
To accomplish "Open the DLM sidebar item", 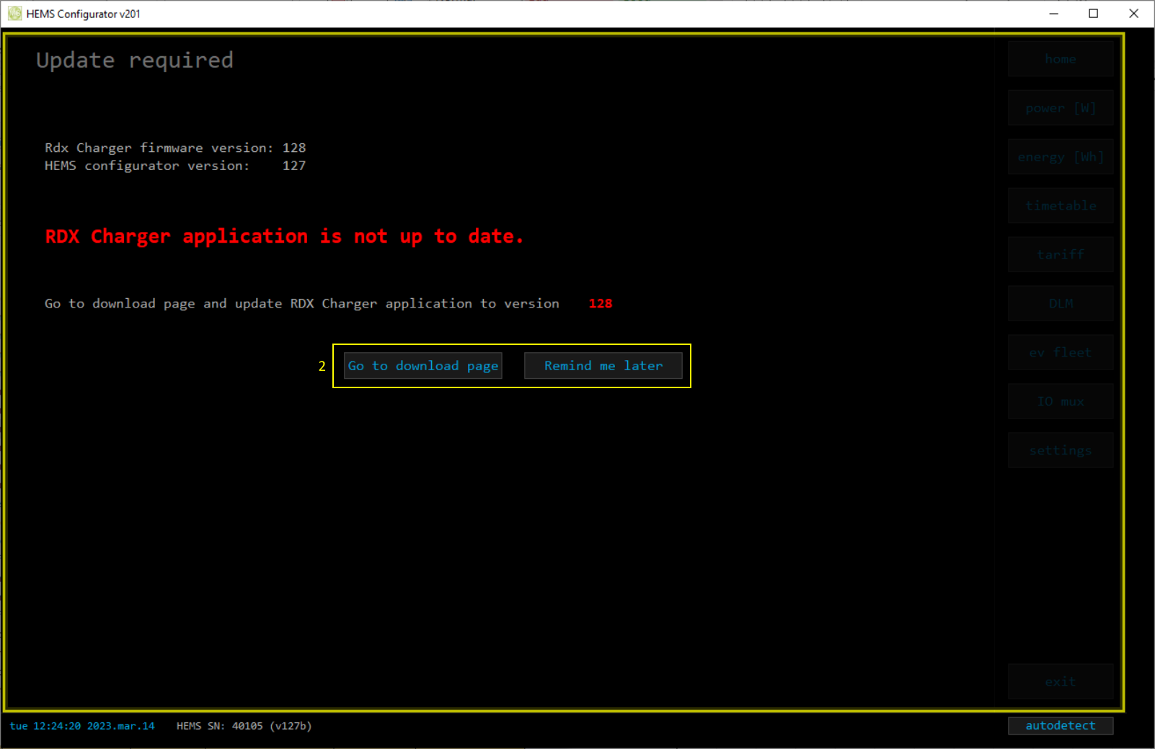I will (1060, 304).
